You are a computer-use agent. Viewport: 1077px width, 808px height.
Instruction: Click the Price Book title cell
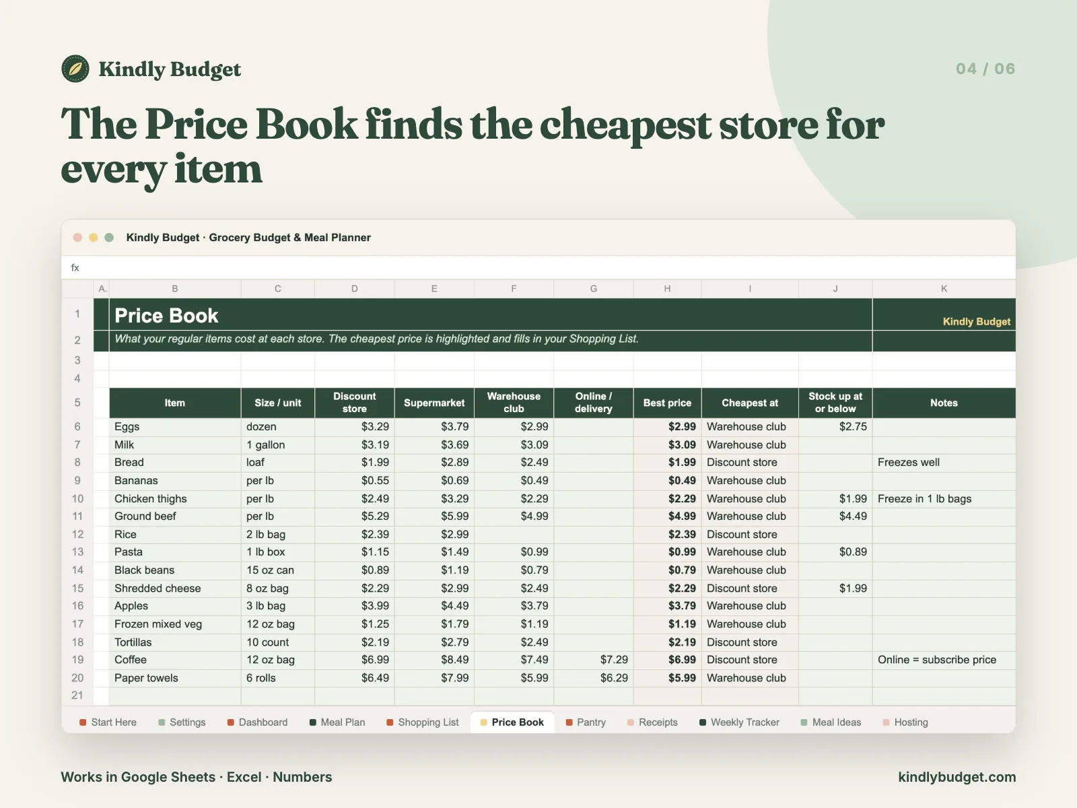[491, 314]
